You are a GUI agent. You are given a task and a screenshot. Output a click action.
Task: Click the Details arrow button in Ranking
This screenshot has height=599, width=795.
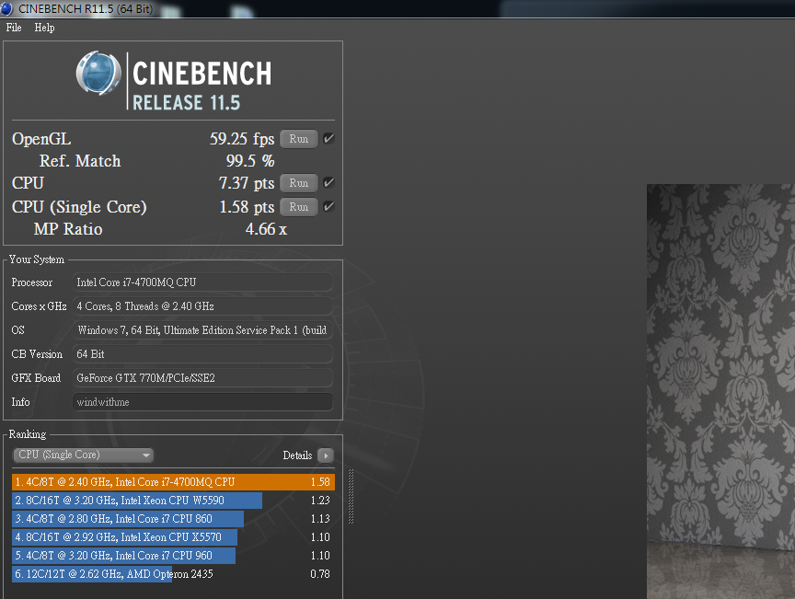tap(326, 455)
